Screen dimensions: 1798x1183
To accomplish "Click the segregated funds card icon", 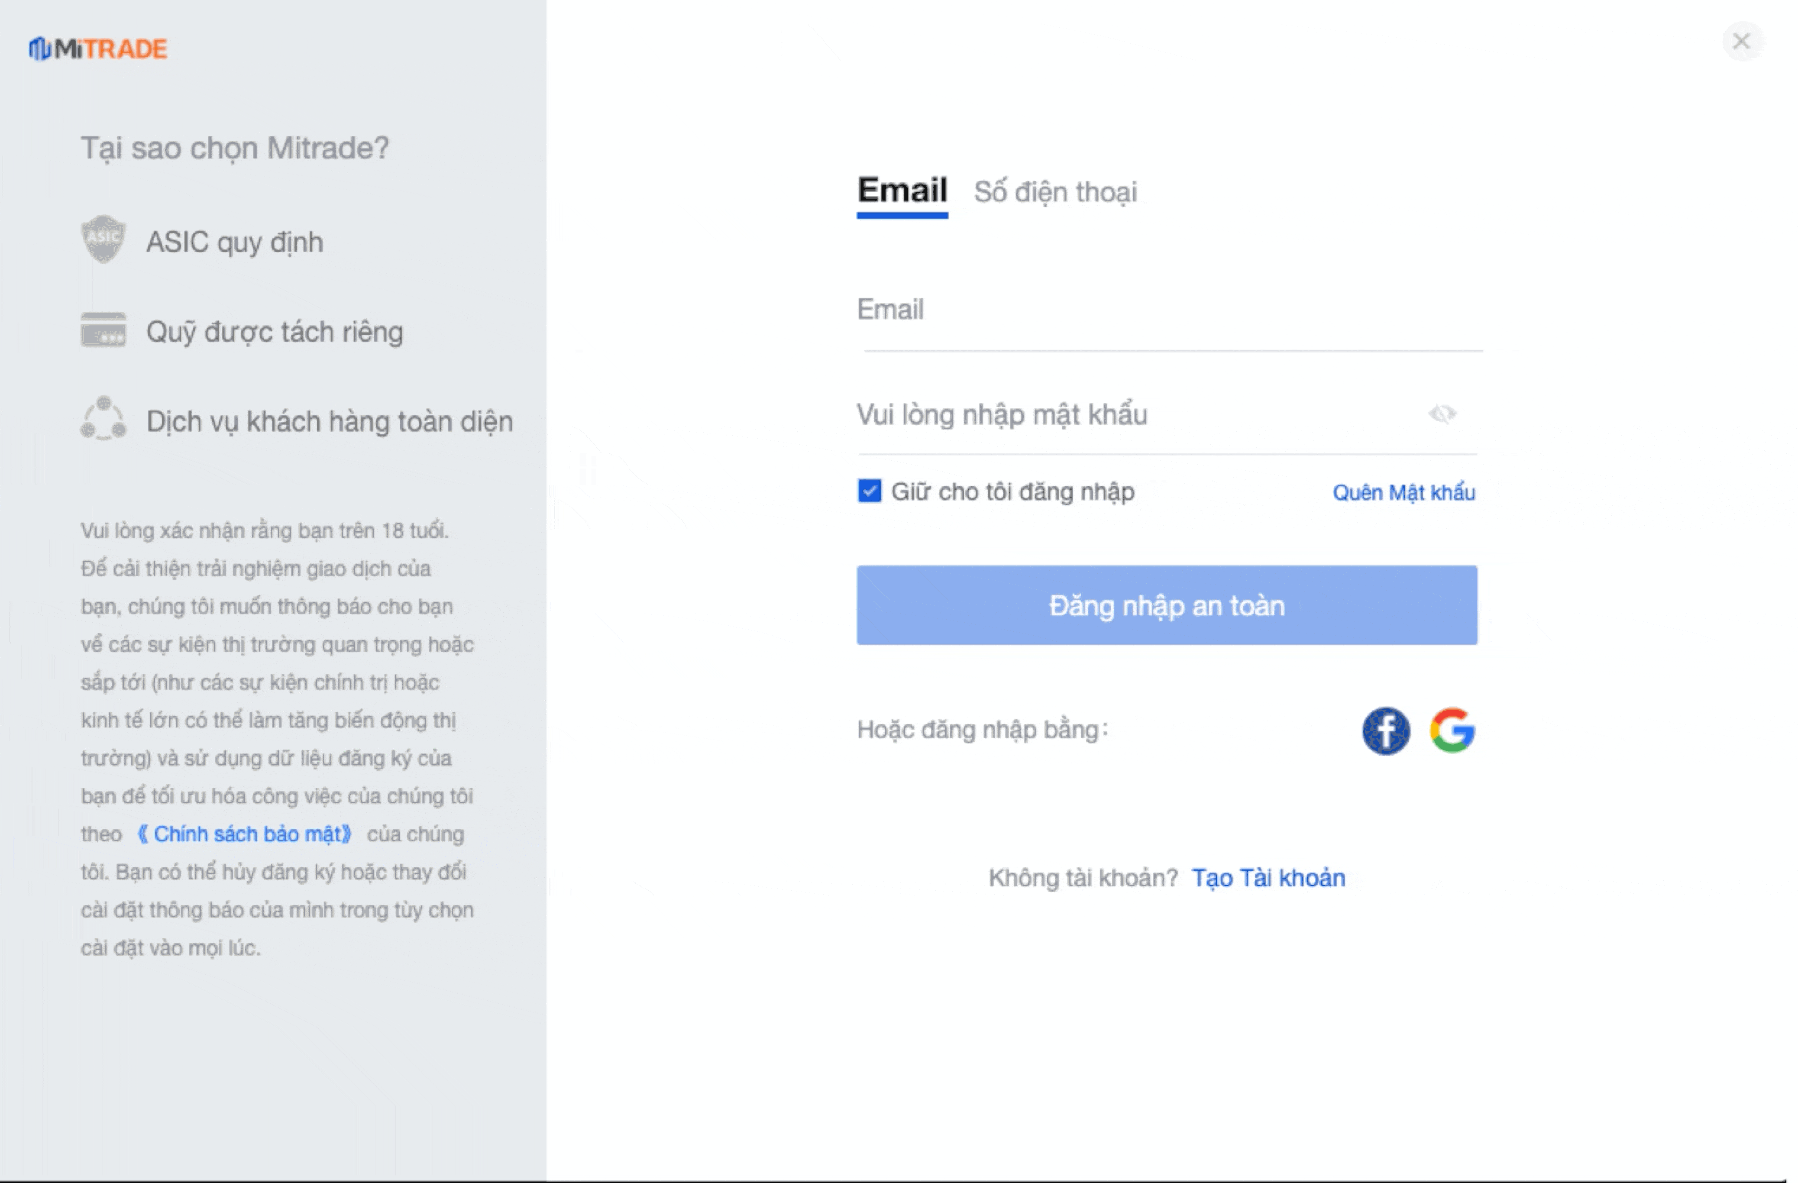I will click(x=104, y=330).
